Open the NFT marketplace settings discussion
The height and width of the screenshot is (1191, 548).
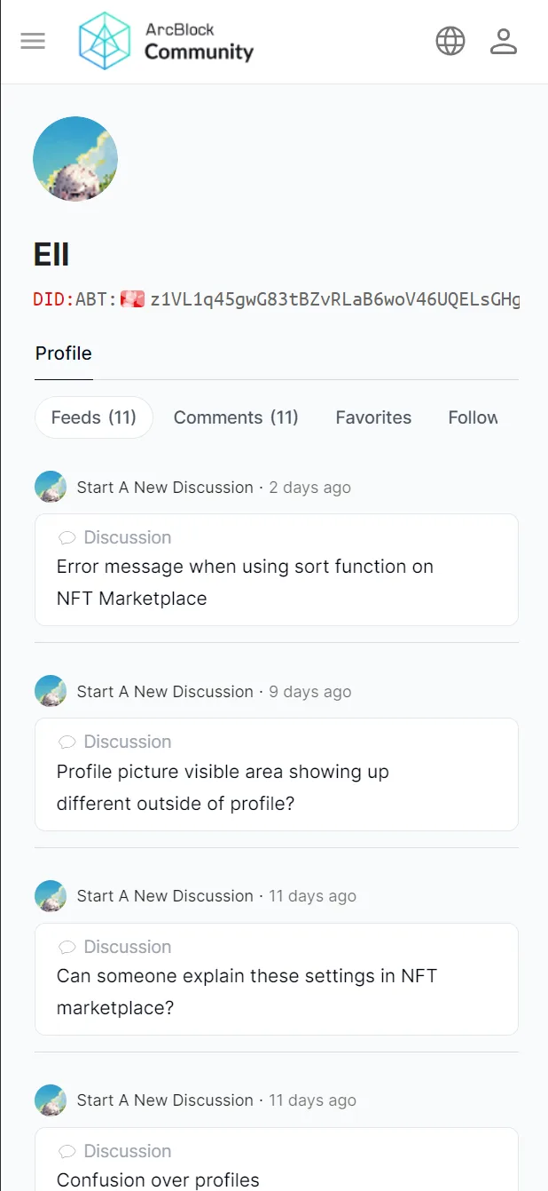click(x=277, y=979)
